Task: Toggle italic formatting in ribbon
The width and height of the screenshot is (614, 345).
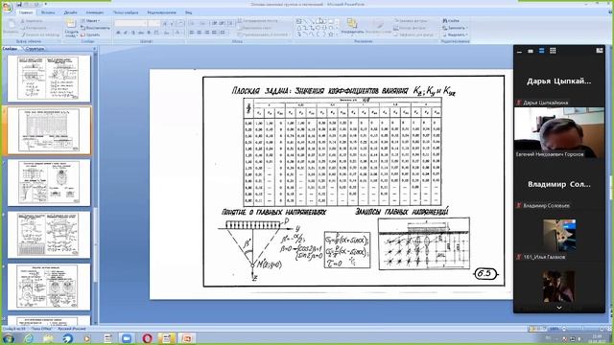Action: point(126,33)
